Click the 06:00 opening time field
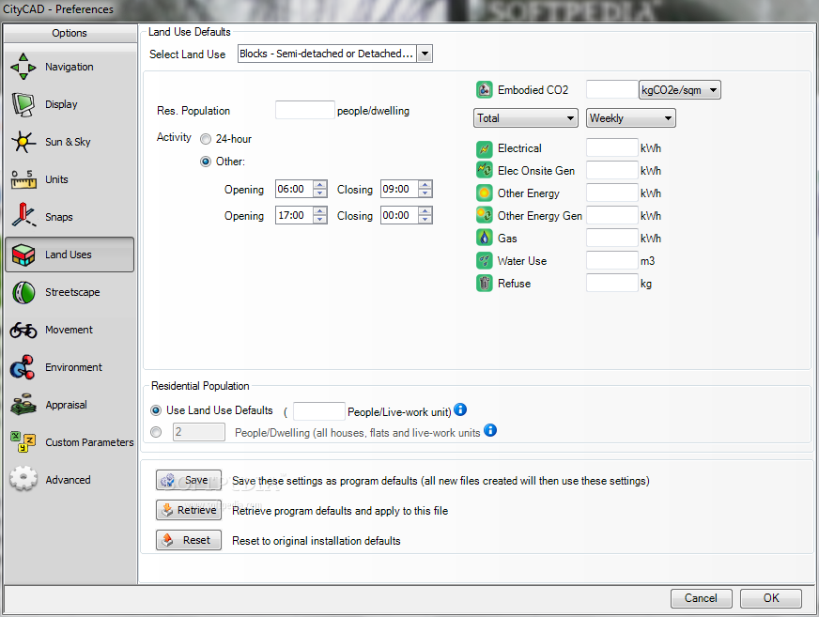 point(295,189)
